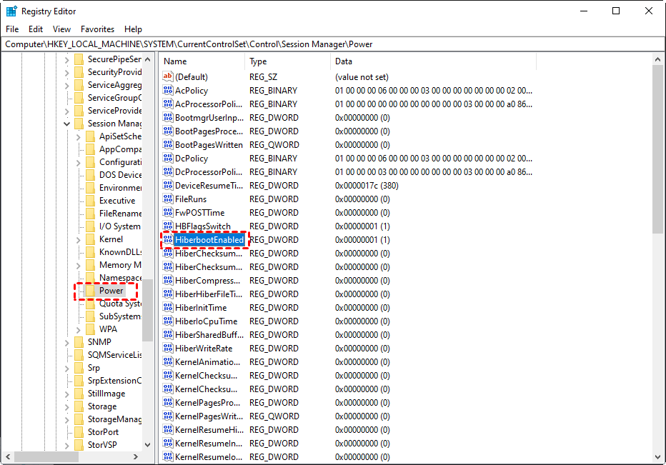
Task: Select the HiberCompress... value name
Action: (208, 281)
